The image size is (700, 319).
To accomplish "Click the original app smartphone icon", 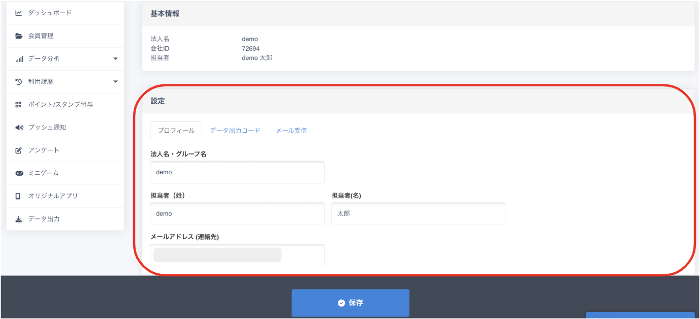I will pos(19,196).
